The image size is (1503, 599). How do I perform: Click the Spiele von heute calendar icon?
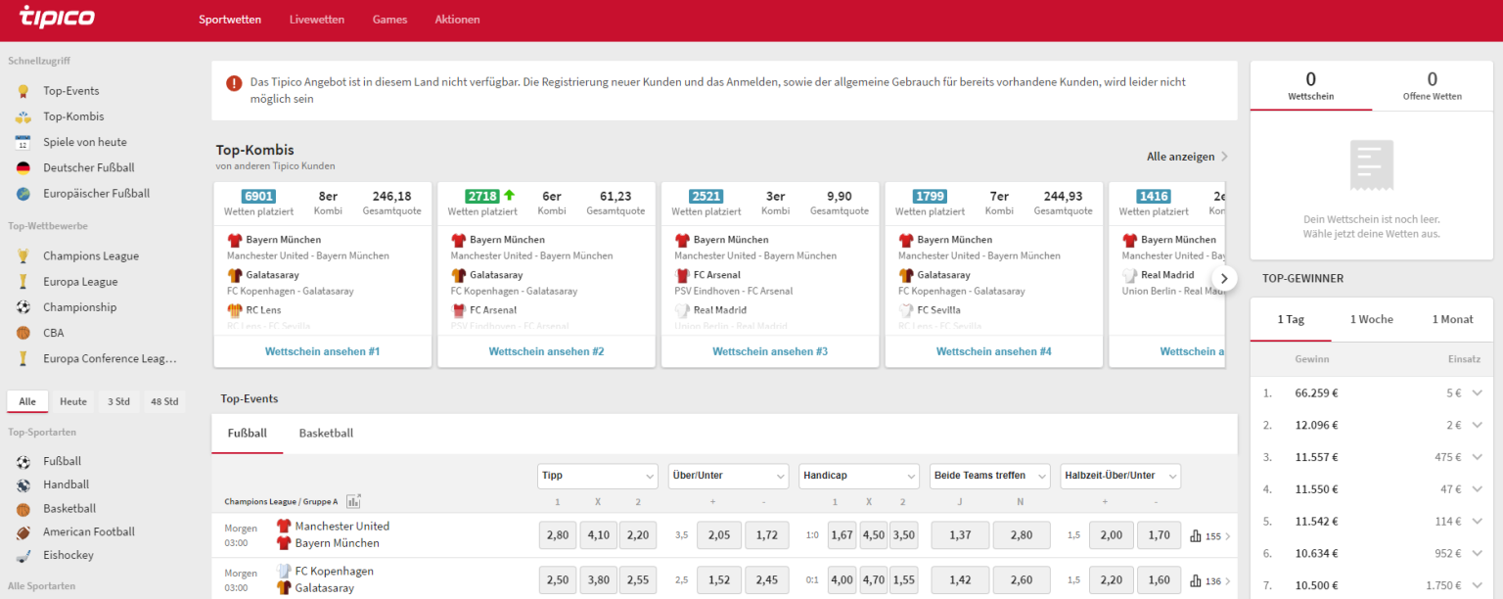click(x=23, y=142)
